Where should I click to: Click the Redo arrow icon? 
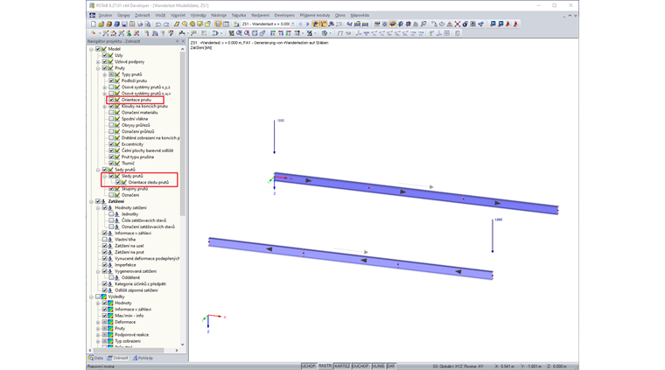(166, 24)
